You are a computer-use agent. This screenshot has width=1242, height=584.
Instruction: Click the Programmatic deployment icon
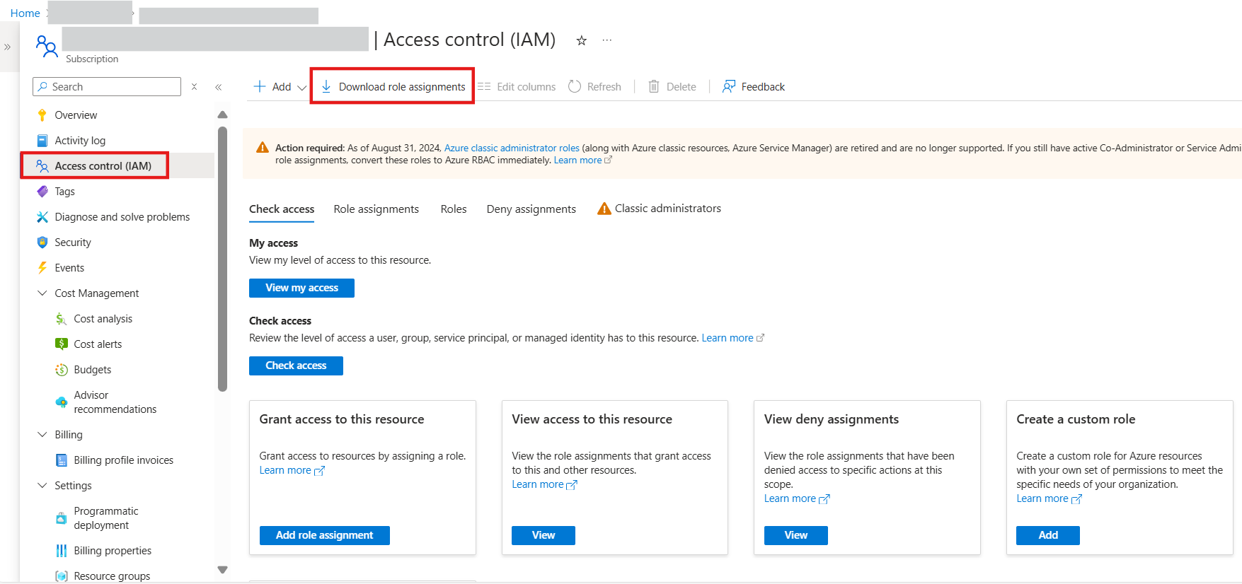62,518
